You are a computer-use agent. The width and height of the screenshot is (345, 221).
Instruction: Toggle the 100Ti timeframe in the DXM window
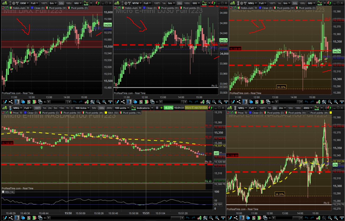coord(44,3)
